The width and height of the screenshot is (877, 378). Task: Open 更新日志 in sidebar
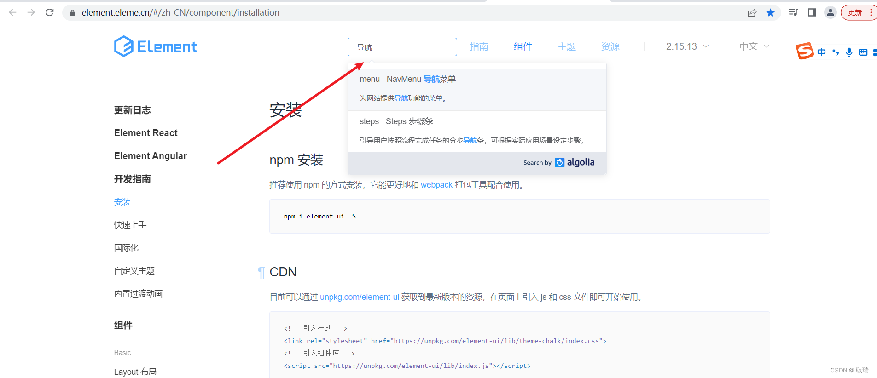tap(133, 110)
